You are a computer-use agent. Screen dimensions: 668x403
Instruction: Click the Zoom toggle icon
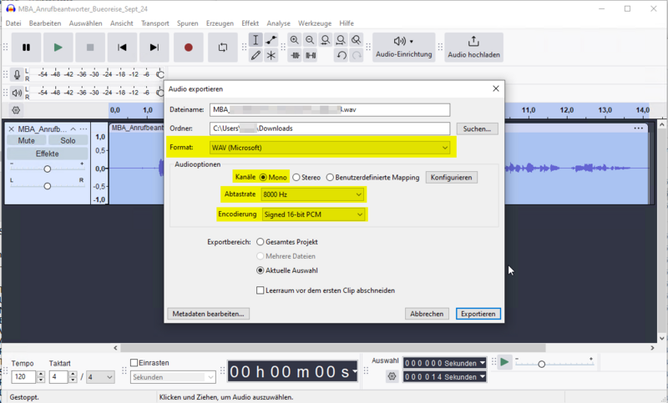coord(357,40)
